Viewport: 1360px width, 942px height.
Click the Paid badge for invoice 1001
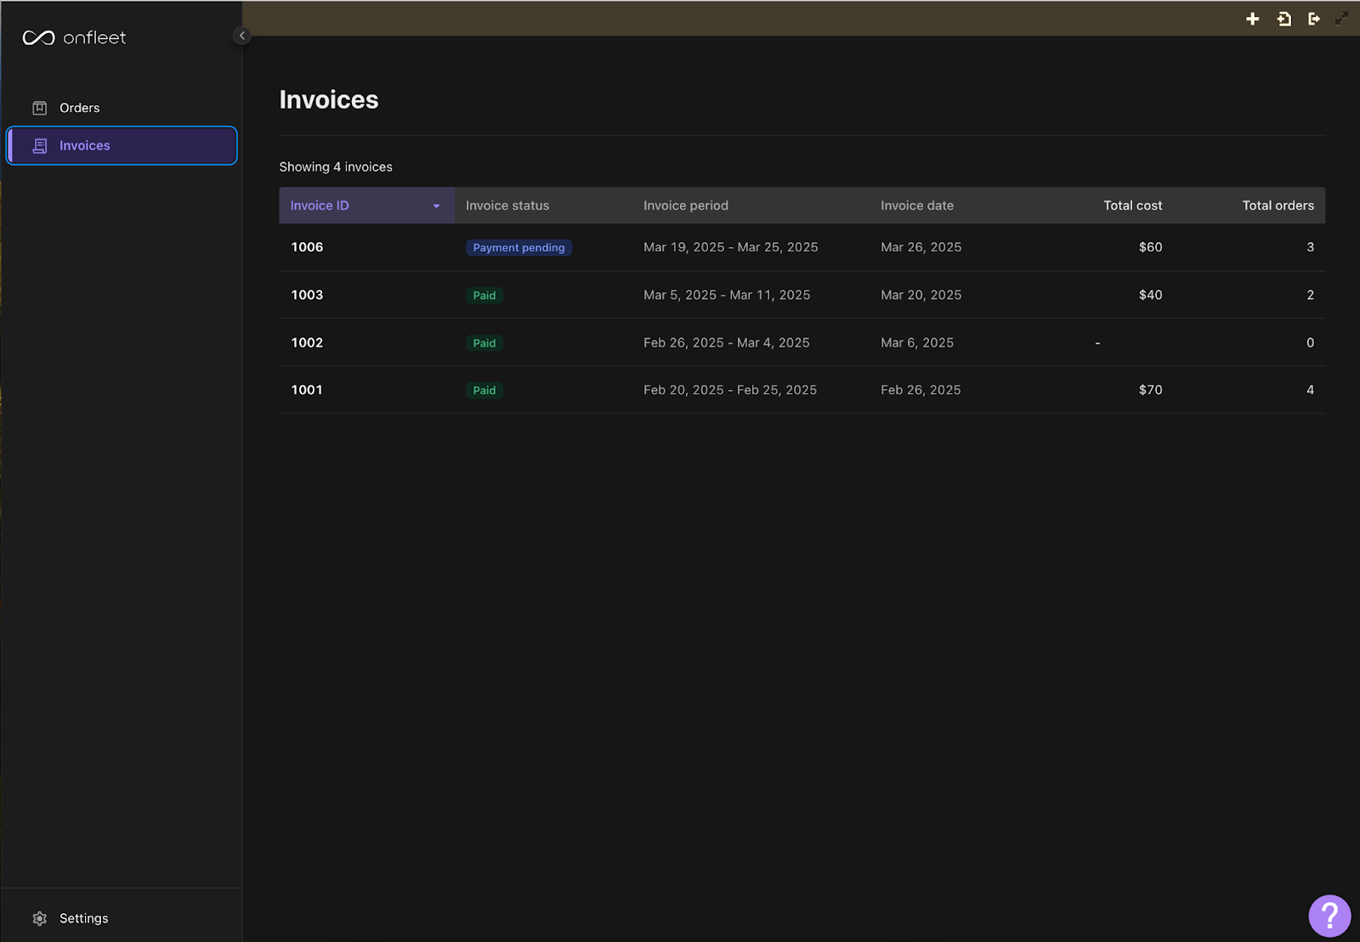pos(484,391)
